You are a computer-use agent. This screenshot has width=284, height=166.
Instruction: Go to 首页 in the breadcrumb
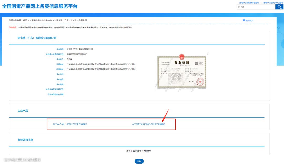[x=25, y=20]
